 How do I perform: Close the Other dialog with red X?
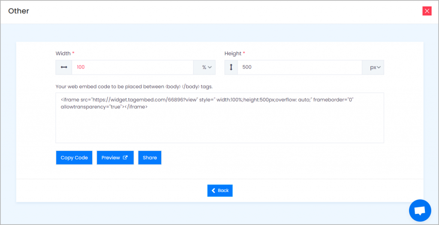[x=427, y=11]
